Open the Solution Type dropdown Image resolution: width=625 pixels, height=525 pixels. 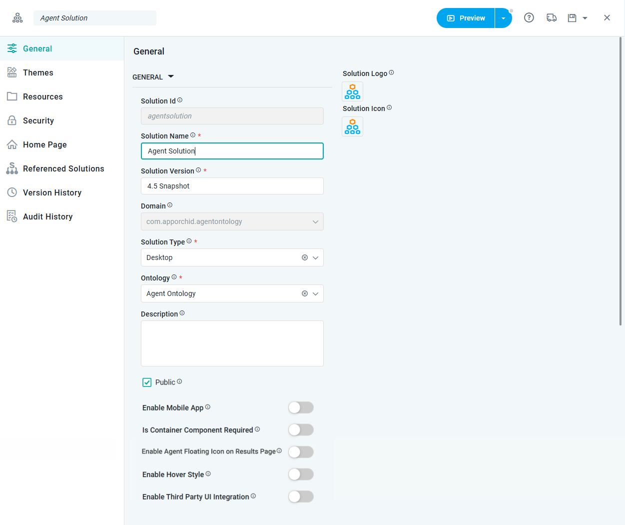pyautogui.click(x=315, y=257)
